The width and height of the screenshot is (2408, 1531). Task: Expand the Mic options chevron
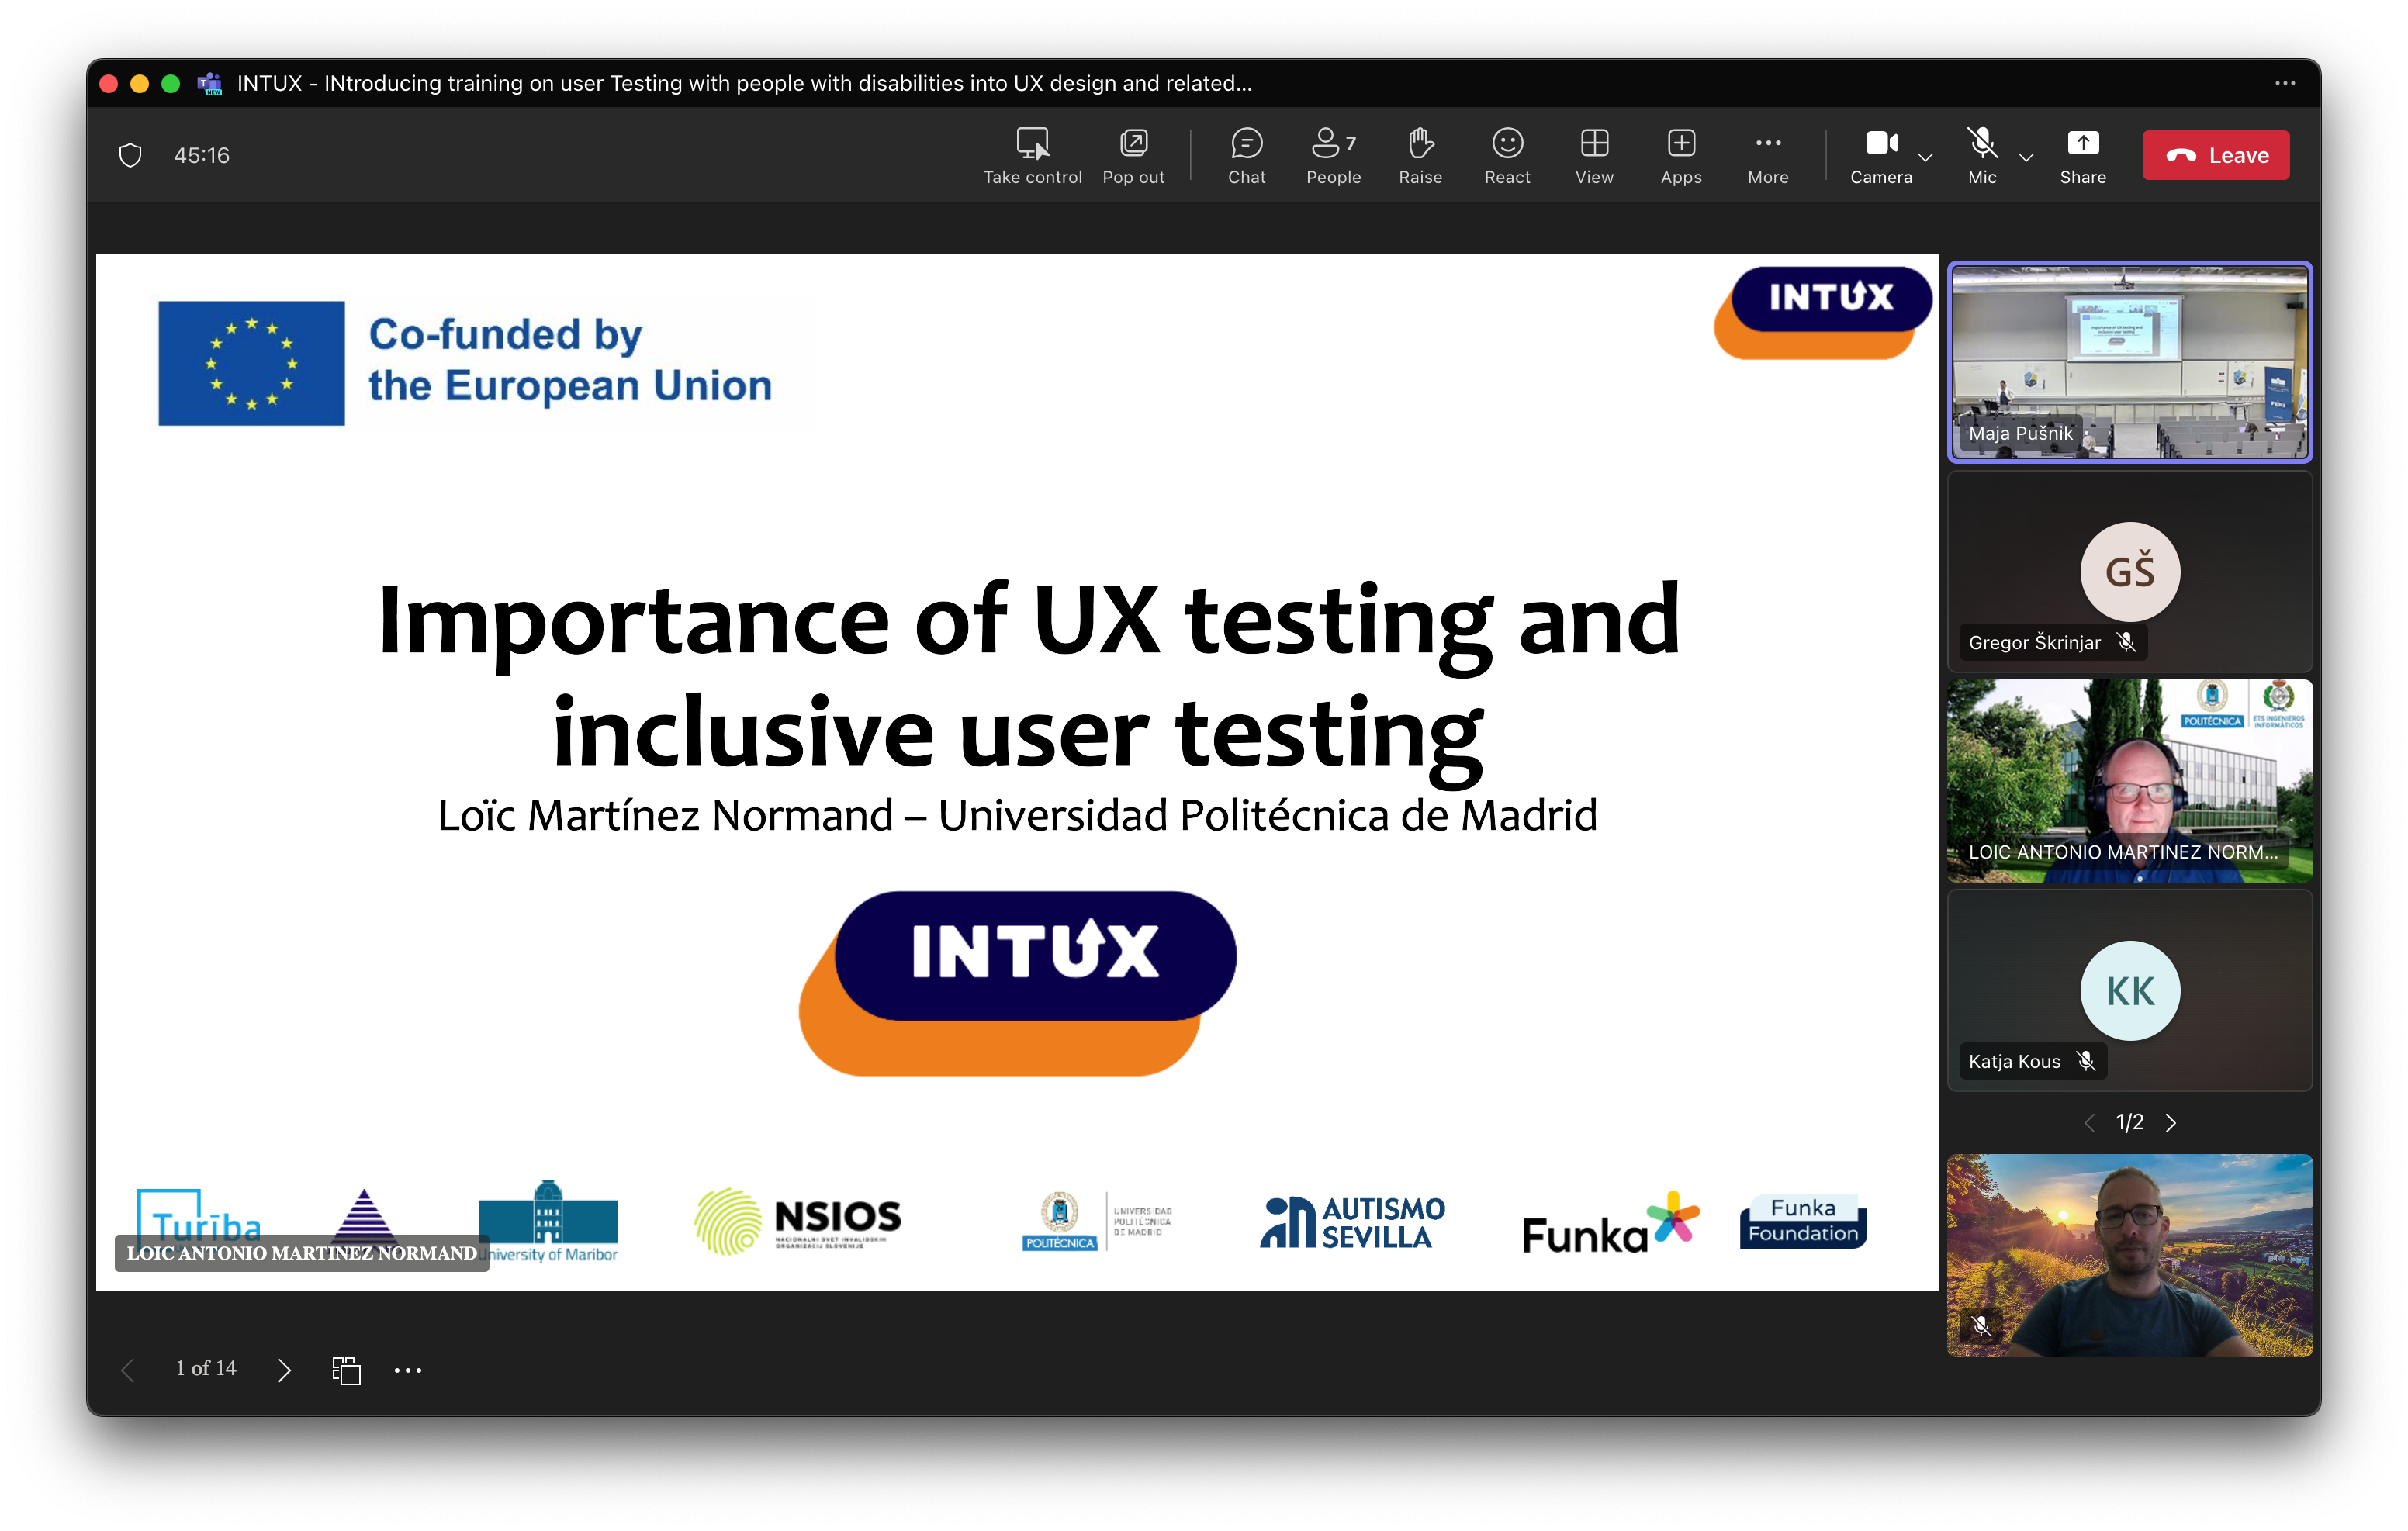[2026, 157]
